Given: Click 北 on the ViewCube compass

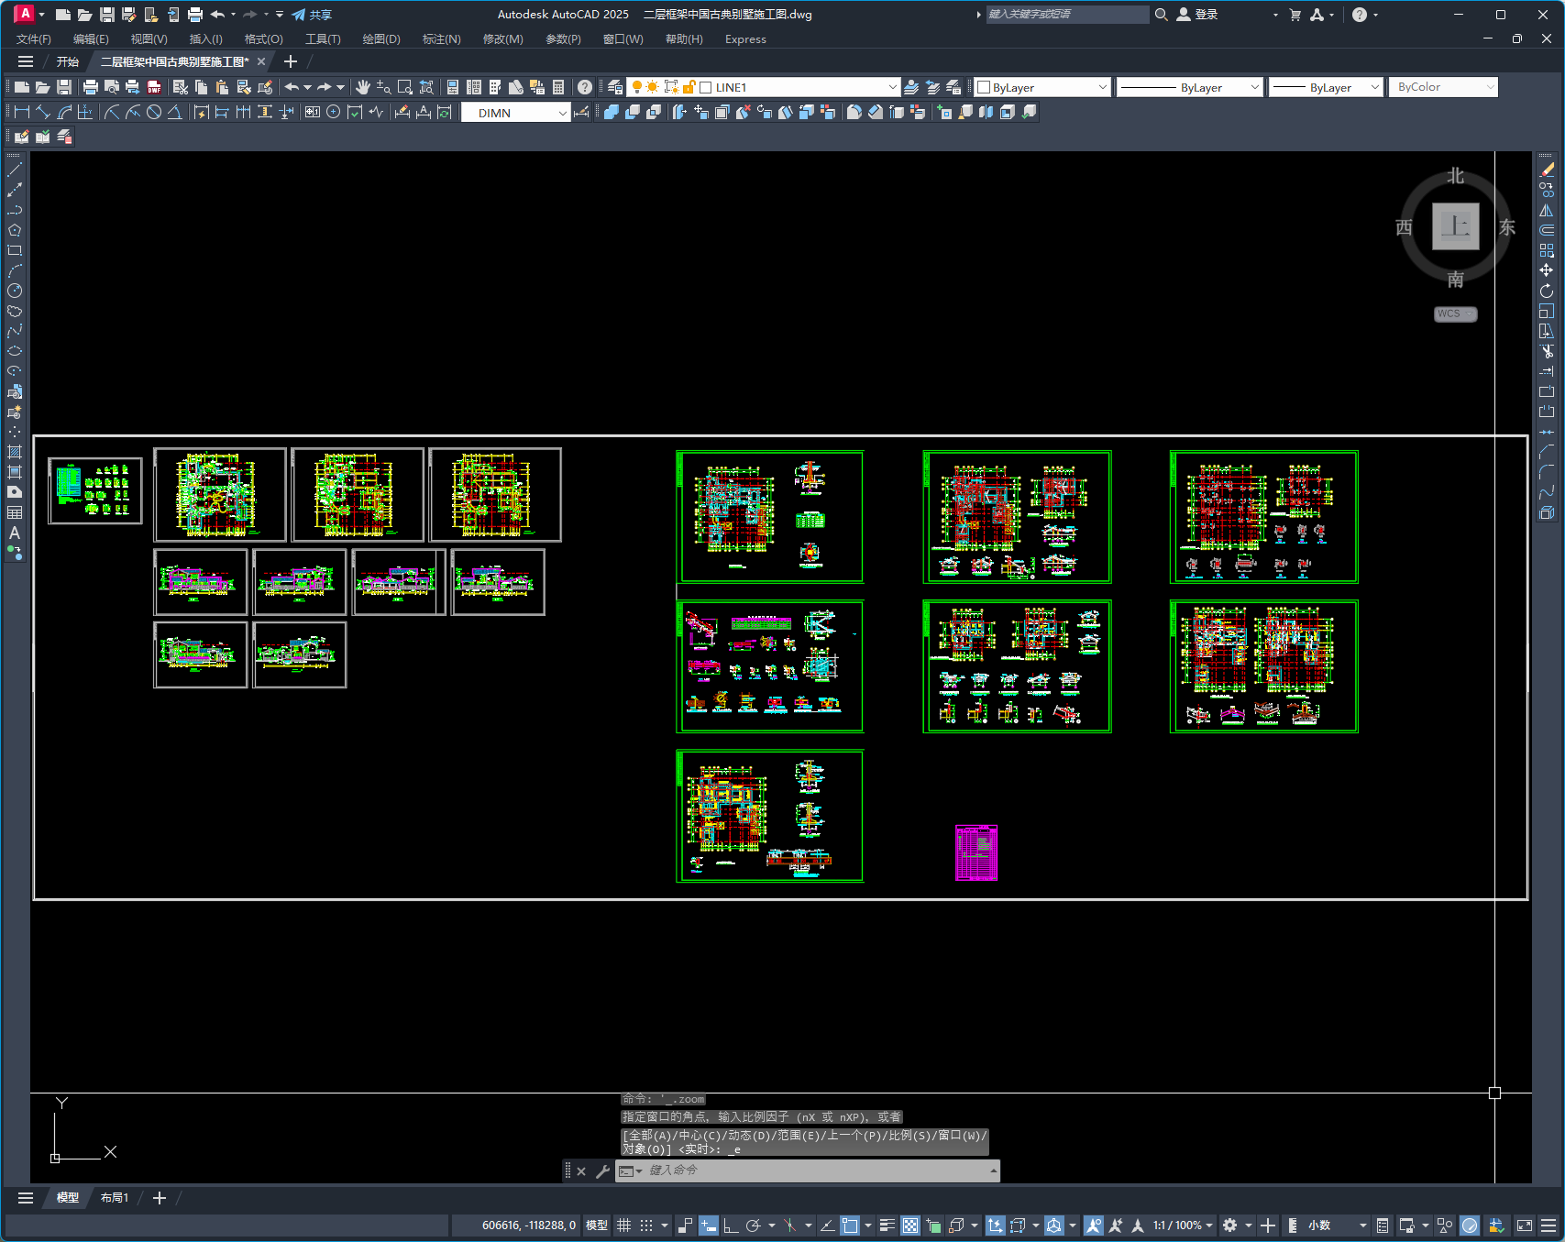Looking at the screenshot, I should click(1455, 176).
